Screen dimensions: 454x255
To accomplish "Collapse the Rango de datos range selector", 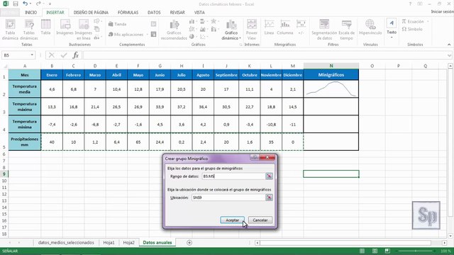I will [269, 176].
